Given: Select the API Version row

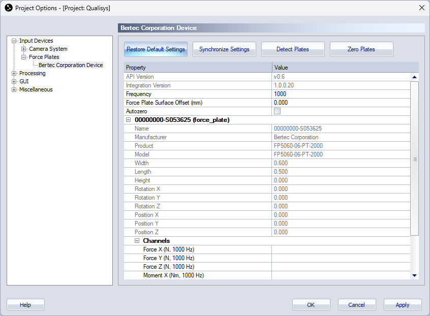Looking at the screenshot, I should coord(267,77).
